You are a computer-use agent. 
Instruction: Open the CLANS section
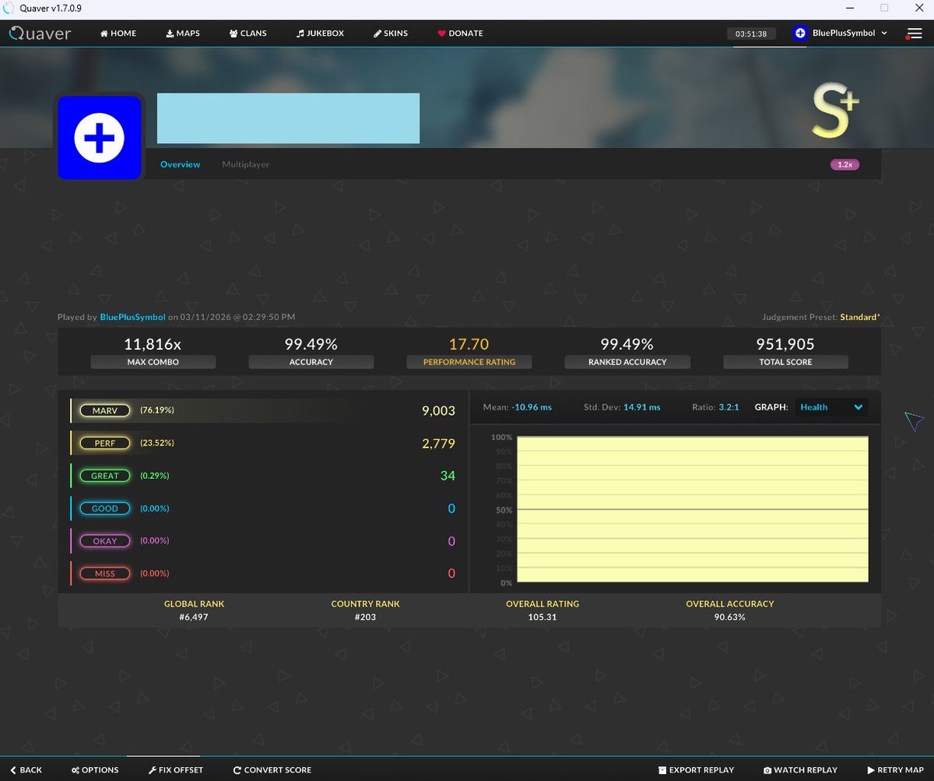point(248,33)
